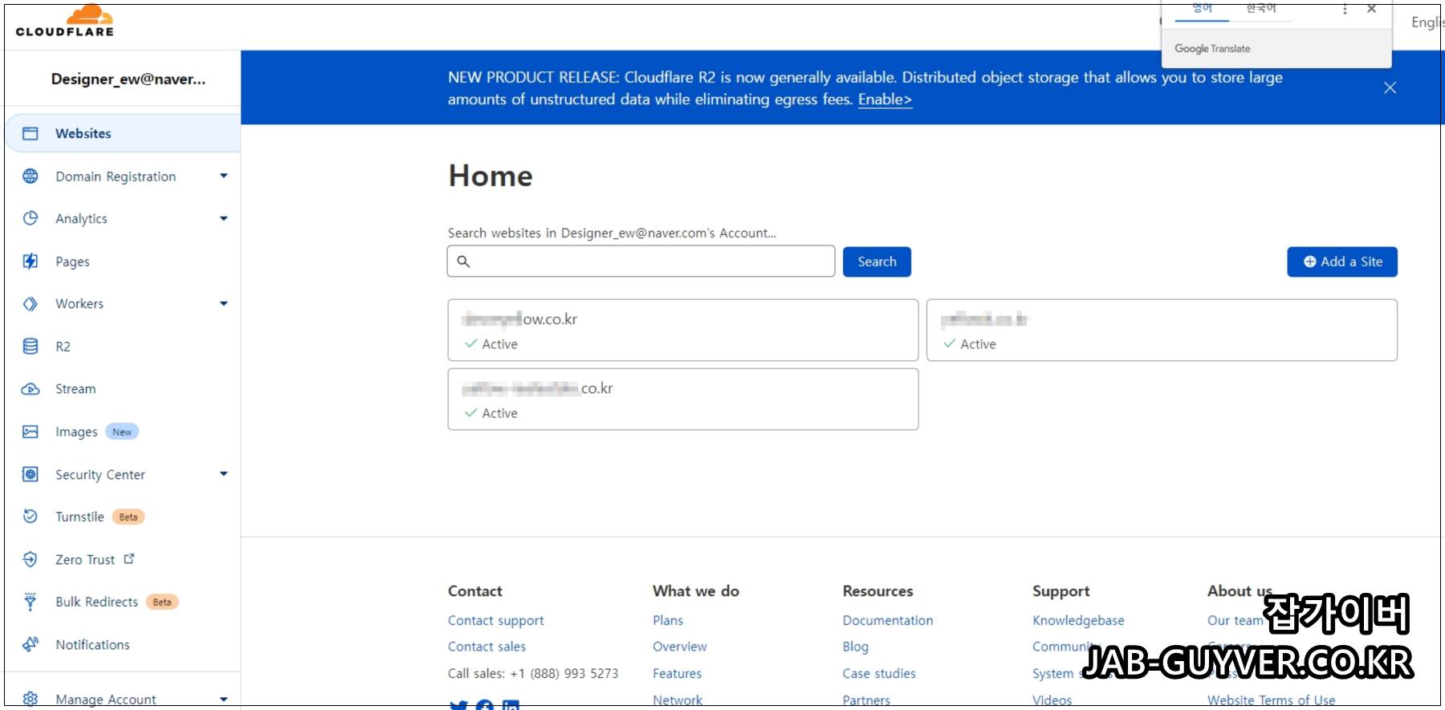Open the Contact sales link
Screen dimensions: 1445x710
coord(486,647)
